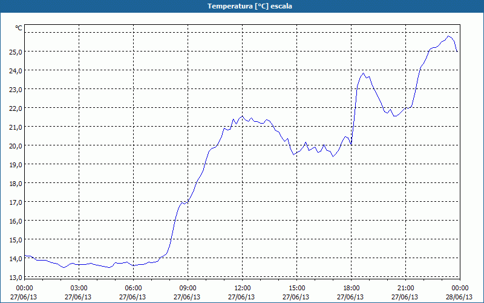Viewport: 484px width, 303px height.
Task: Select the 15,0 y-axis label
Action: [15, 240]
